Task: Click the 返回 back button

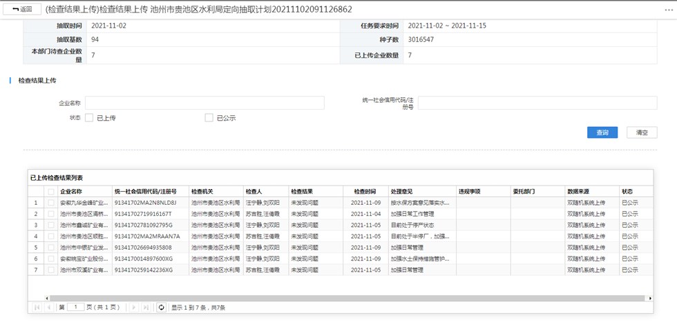Action: point(23,9)
